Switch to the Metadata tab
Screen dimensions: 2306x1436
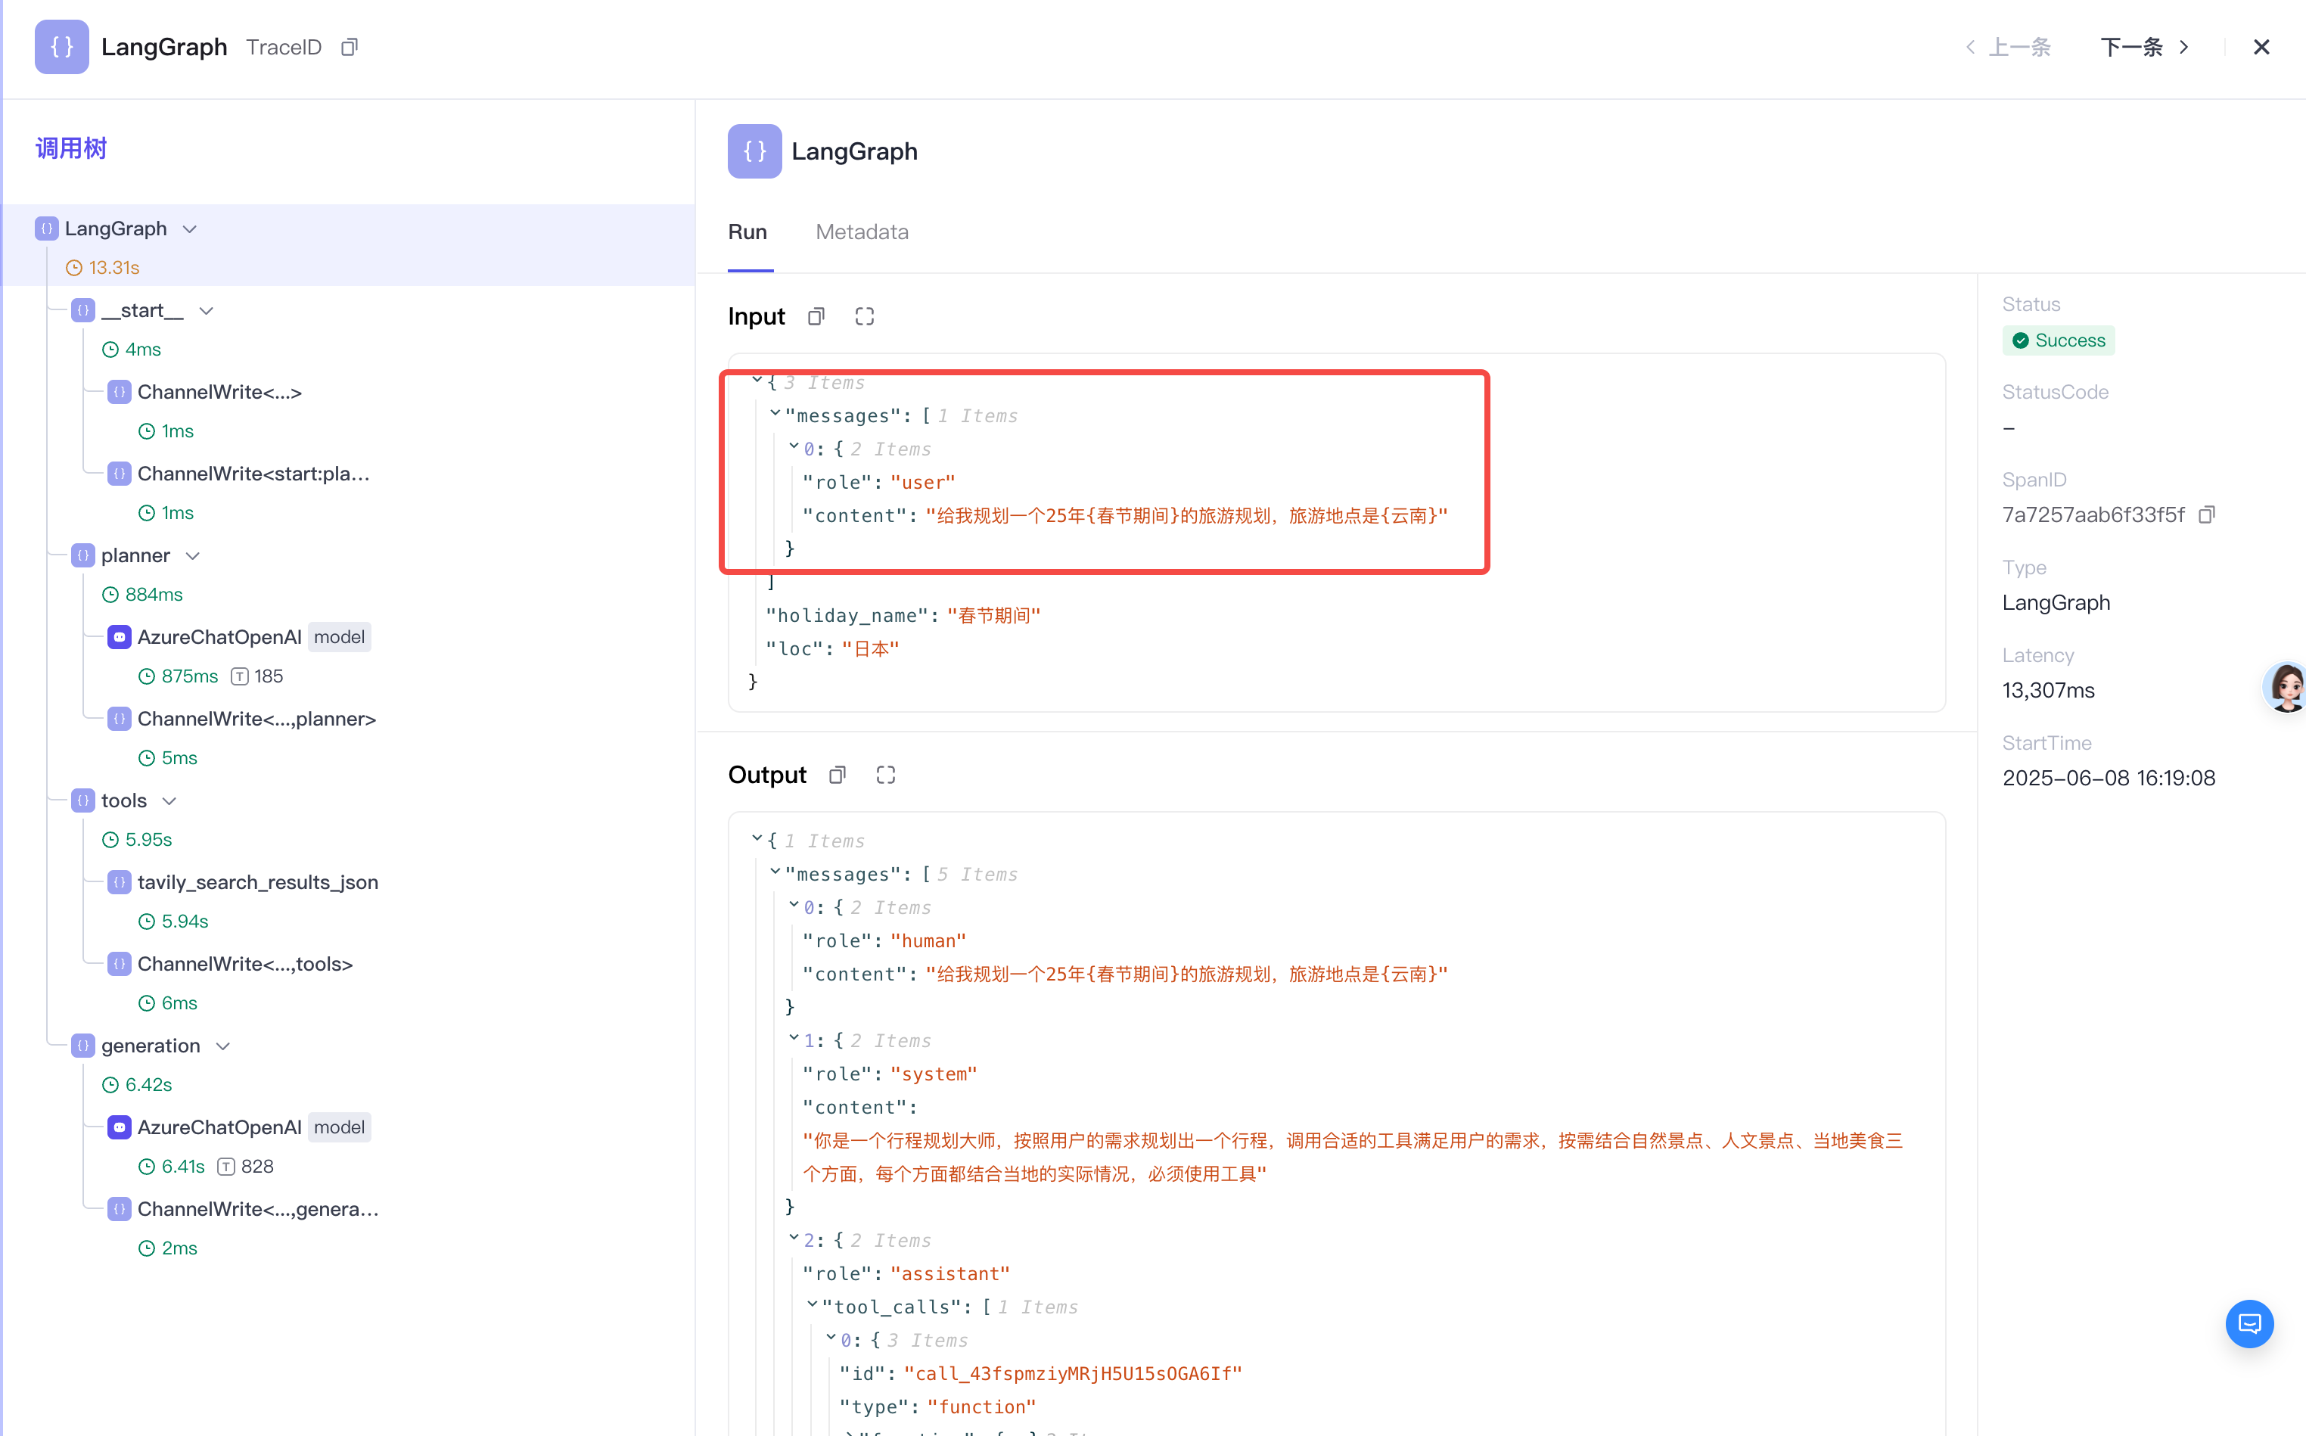[x=862, y=232]
